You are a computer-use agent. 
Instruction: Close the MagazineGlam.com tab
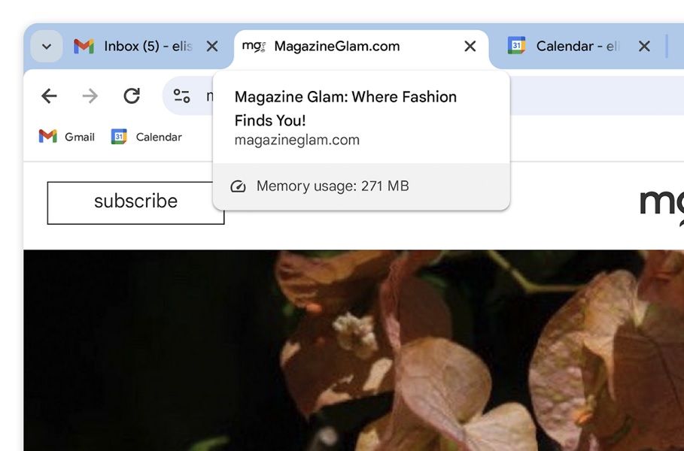point(470,46)
